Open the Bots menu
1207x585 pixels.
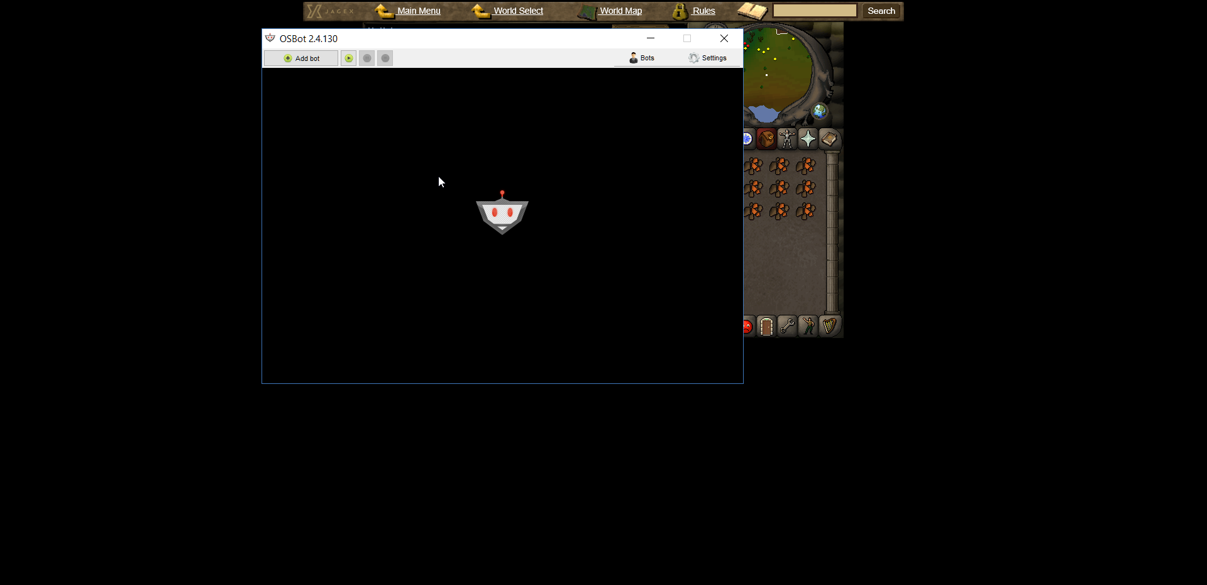click(642, 58)
